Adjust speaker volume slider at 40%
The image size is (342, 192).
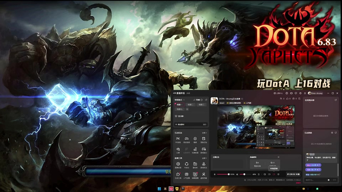(x=246, y=174)
